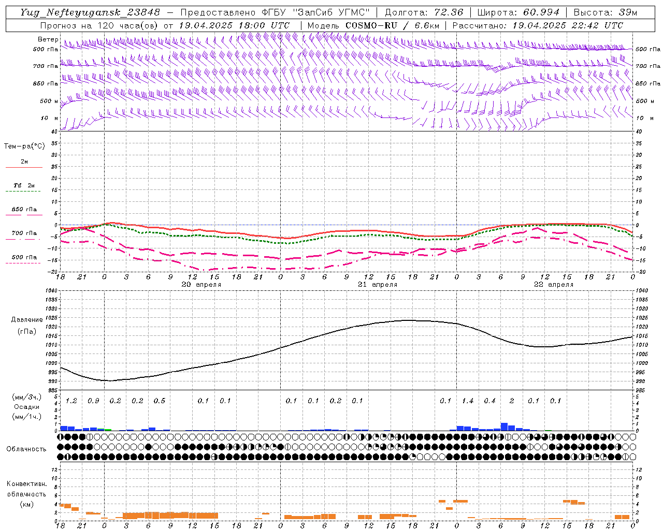
Task: Click the 0.4 precipitation value
Action: point(490,401)
